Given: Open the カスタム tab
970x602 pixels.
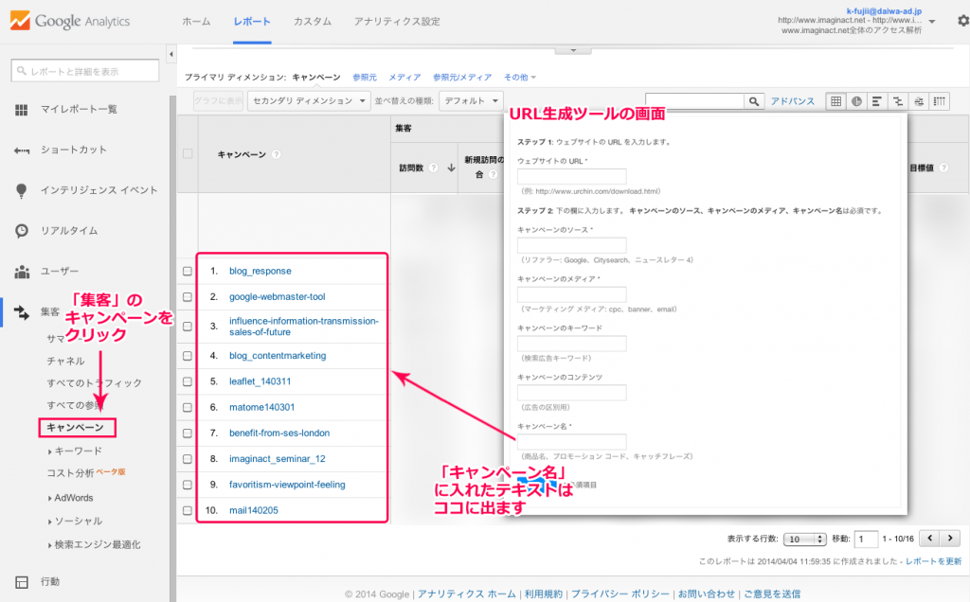Looking at the screenshot, I should point(313,22).
